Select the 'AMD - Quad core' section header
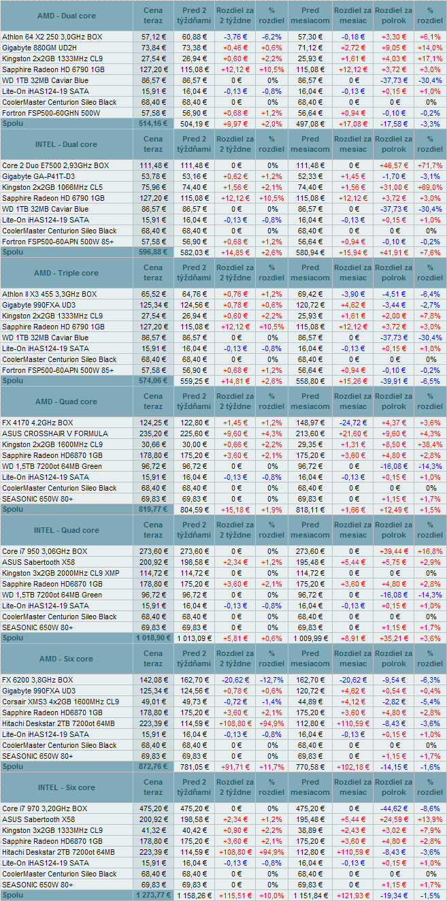447x901 pixels. [x=66, y=402]
